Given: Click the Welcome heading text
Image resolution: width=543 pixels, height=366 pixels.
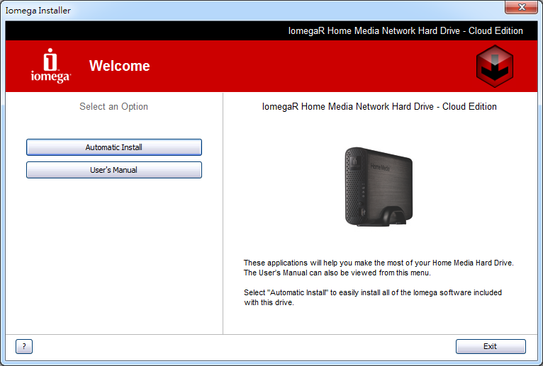Looking at the screenshot, I should 120,66.
